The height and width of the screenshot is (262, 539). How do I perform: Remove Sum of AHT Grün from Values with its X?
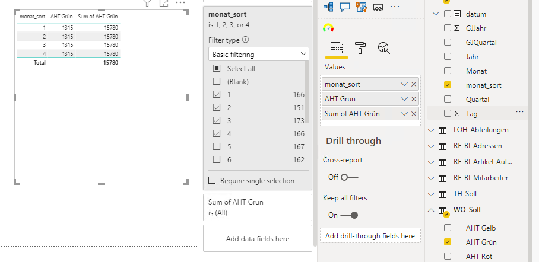(x=414, y=114)
